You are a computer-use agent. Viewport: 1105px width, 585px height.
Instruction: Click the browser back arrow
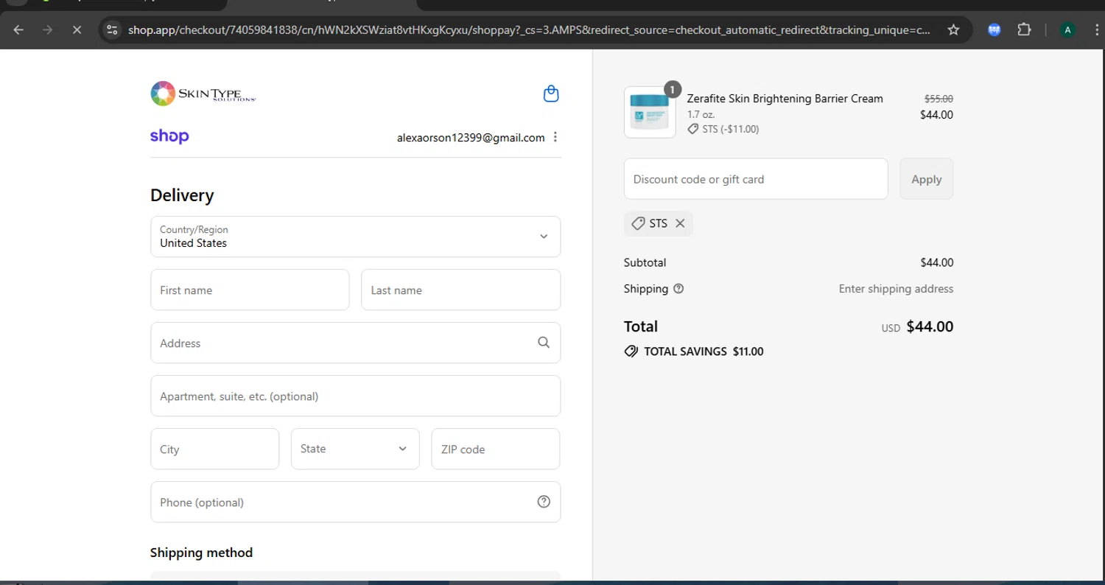(19, 30)
